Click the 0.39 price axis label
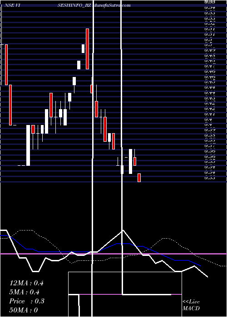Image resolution: width=227 pixels, height=317 pixels. 210,130
